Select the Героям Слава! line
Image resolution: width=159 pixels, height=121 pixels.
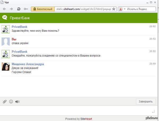tap(22, 72)
